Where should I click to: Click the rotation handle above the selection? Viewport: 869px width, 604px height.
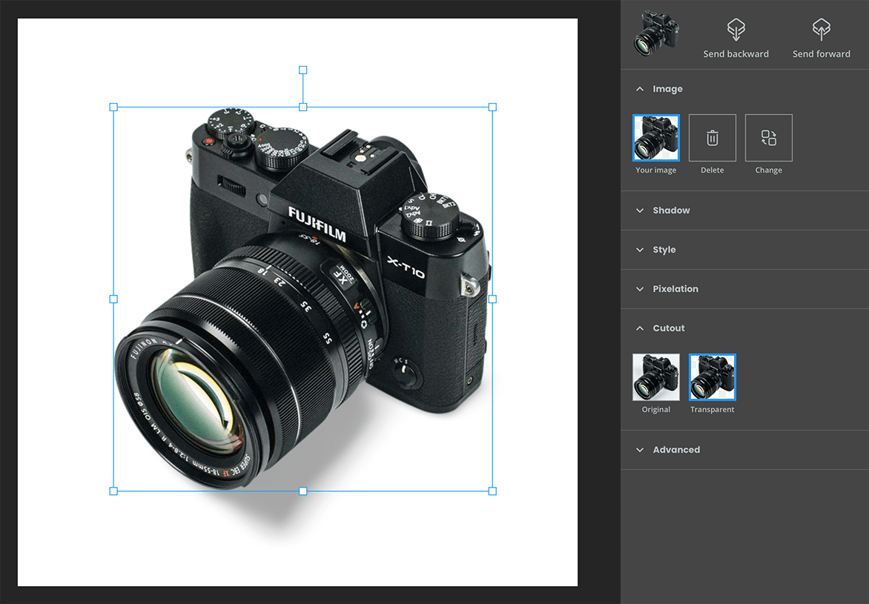[303, 70]
